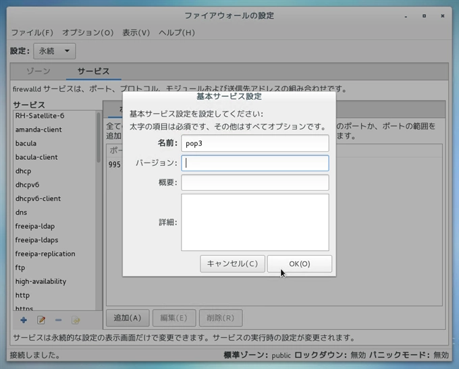Screen dimensions: 459x369
Task: Select freeipa-replication in the services list
Action: [x=55, y=254]
